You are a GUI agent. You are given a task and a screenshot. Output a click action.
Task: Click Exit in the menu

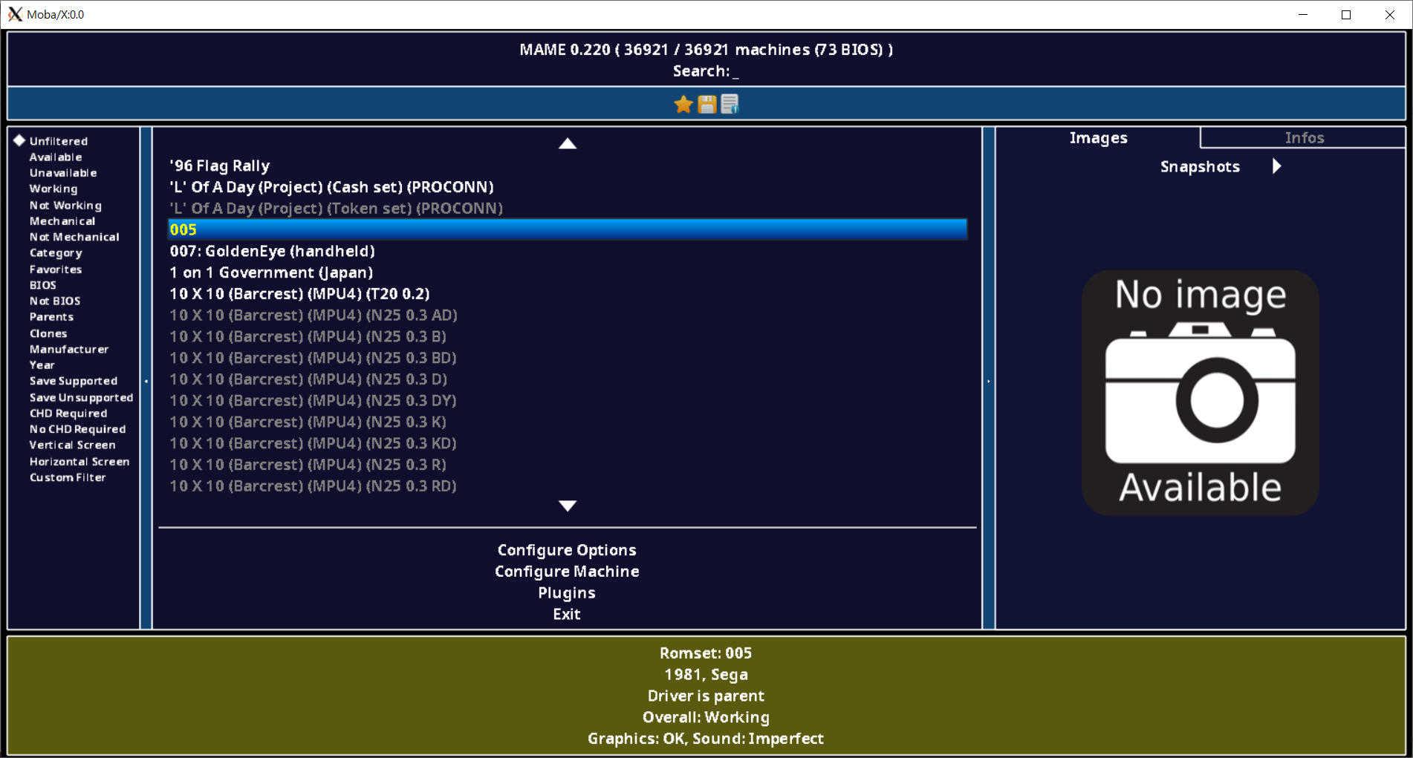pos(567,614)
